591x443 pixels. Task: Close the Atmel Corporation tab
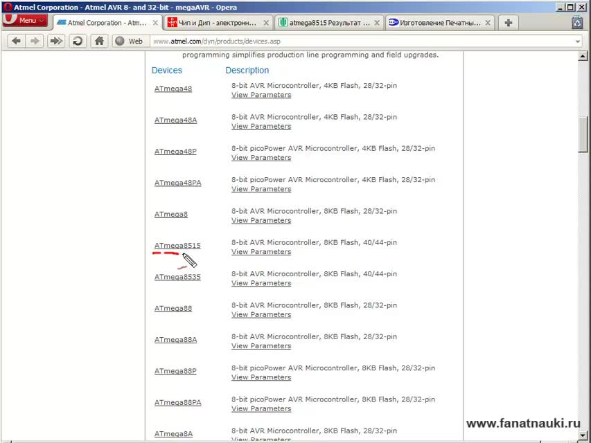pos(155,23)
